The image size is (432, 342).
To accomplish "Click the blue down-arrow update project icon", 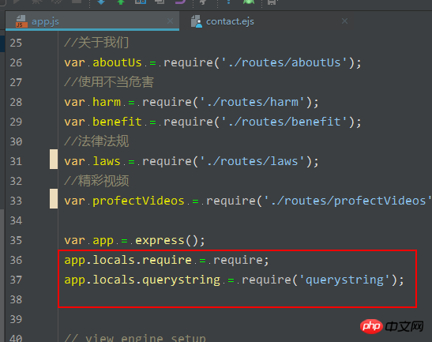I will (101, 2).
